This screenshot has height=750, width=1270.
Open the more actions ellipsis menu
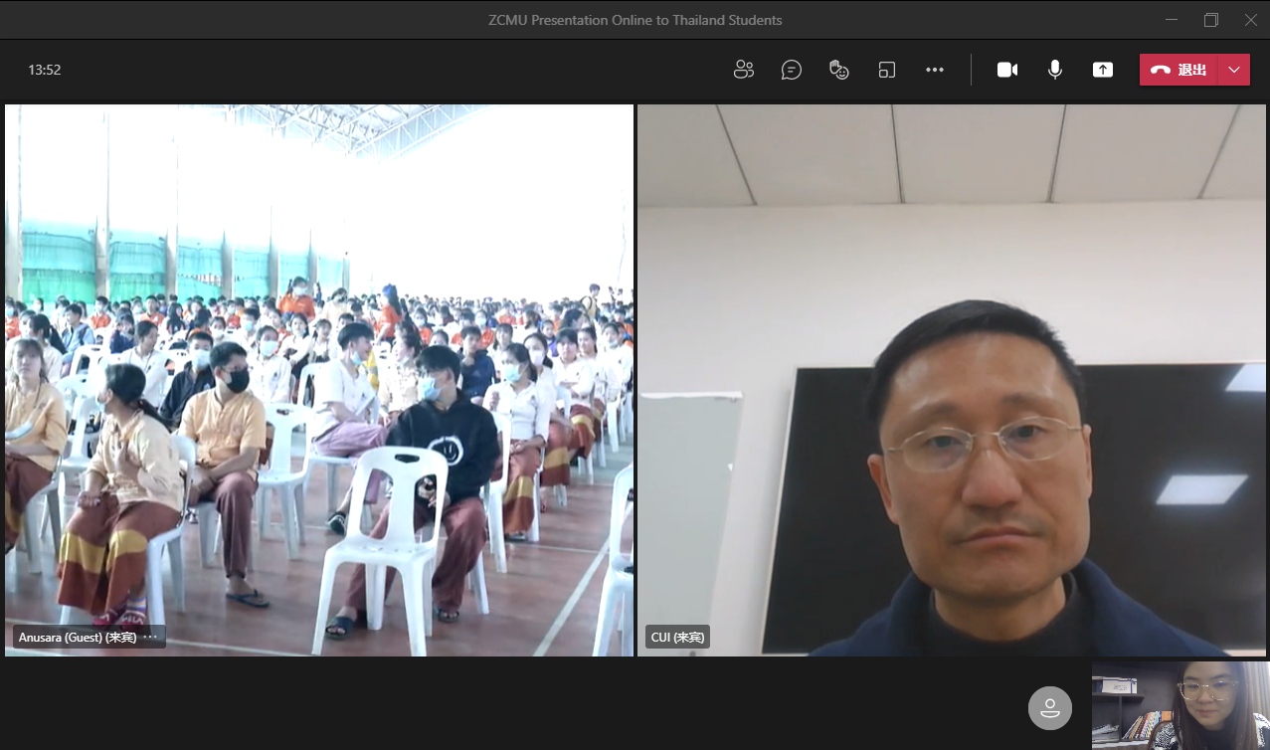tap(935, 70)
